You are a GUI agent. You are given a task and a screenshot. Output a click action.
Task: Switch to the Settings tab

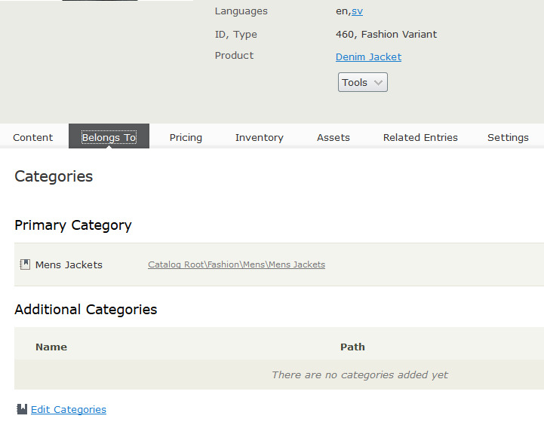coord(508,137)
